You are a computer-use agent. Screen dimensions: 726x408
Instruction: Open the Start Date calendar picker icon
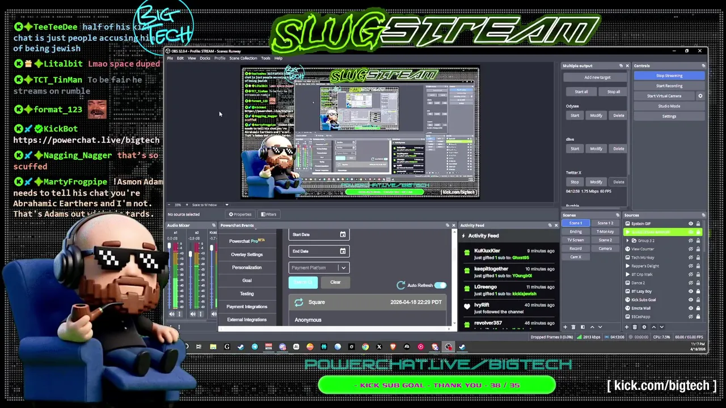pos(343,235)
